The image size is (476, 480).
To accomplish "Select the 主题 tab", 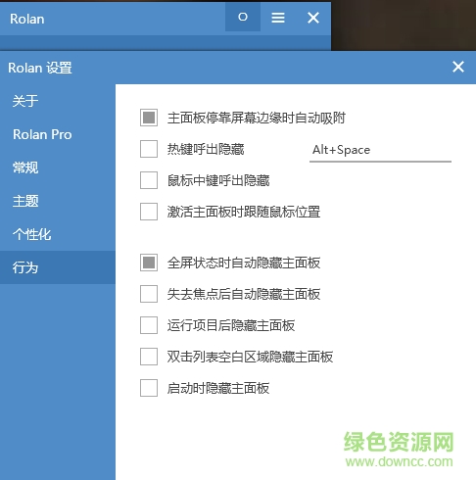I will [x=58, y=201].
